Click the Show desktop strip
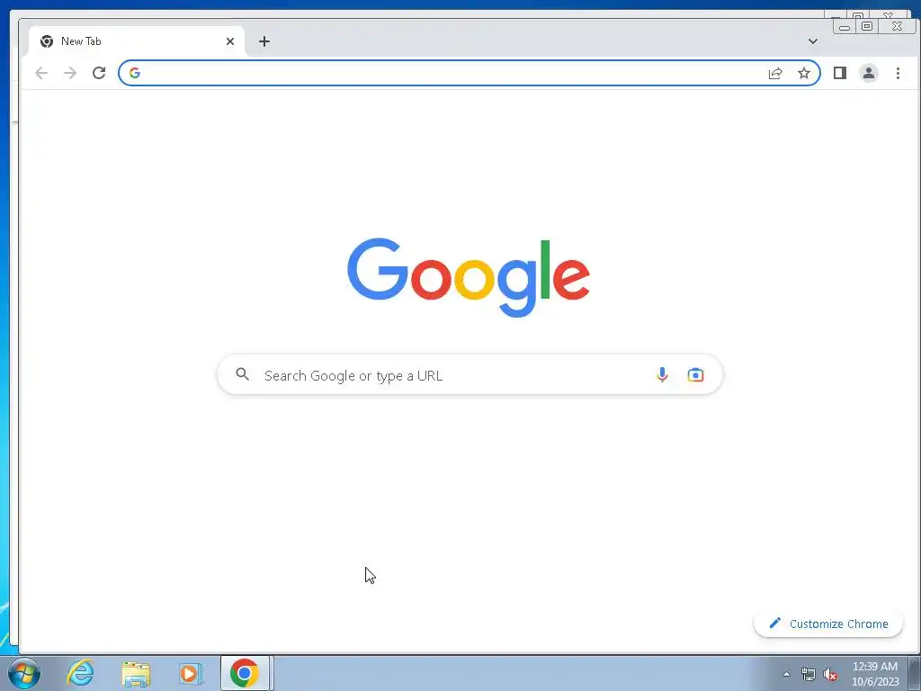This screenshot has width=921, height=691. pyautogui.click(x=915, y=673)
